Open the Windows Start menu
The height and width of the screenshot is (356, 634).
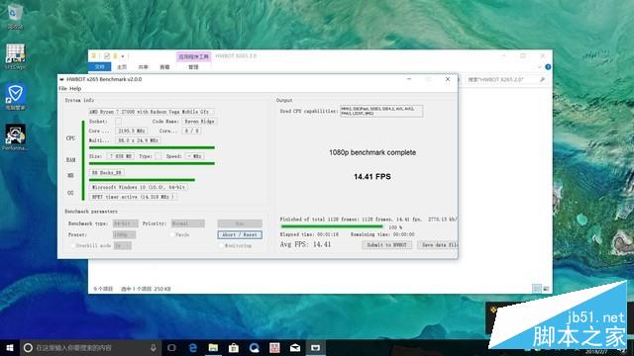pyautogui.click(x=10, y=347)
